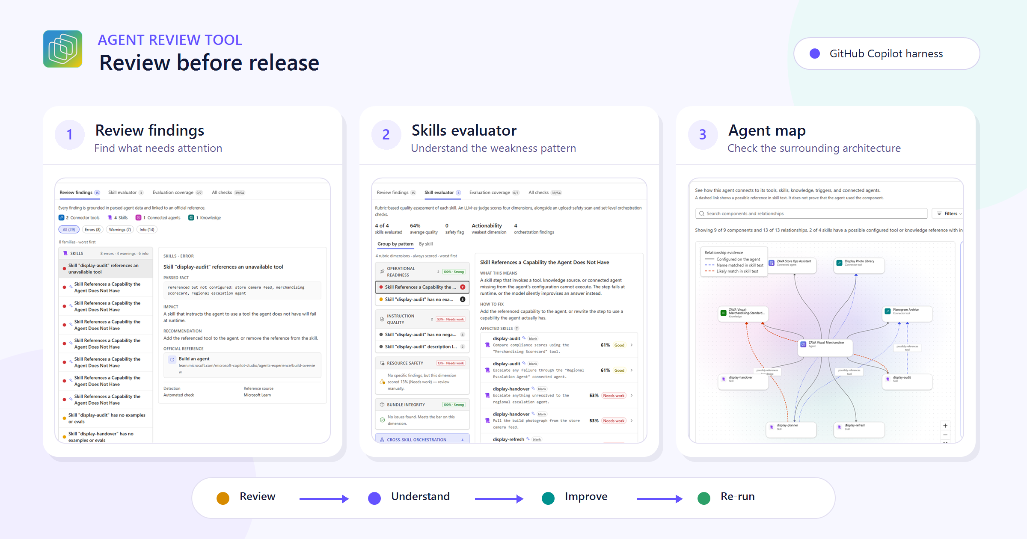The image size is (1027, 539).
Task: Click the purple icon beside '4 Skills'
Action: pos(110,218)
